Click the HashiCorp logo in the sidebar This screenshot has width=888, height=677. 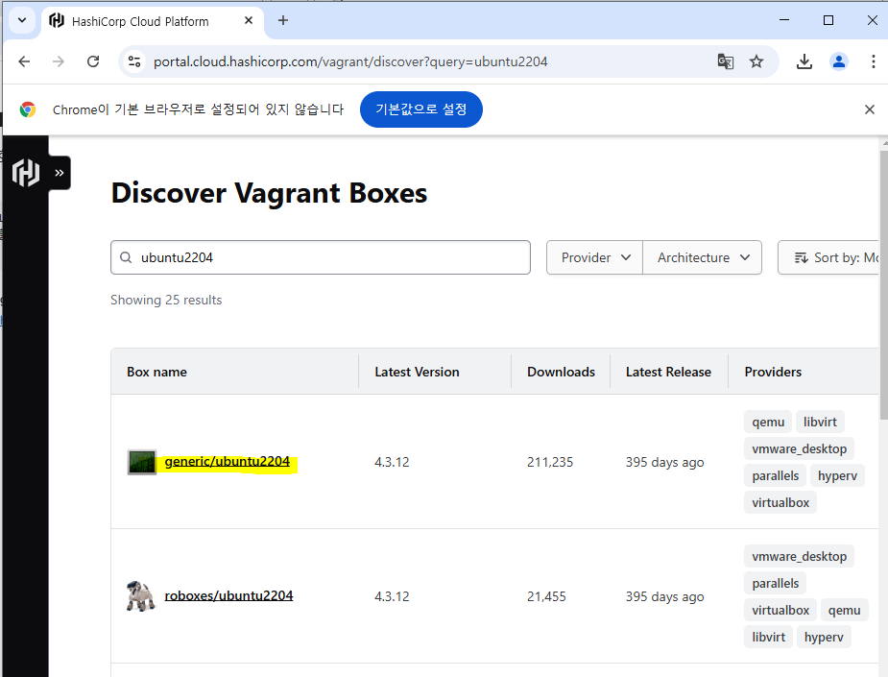(x=26, y=172)
